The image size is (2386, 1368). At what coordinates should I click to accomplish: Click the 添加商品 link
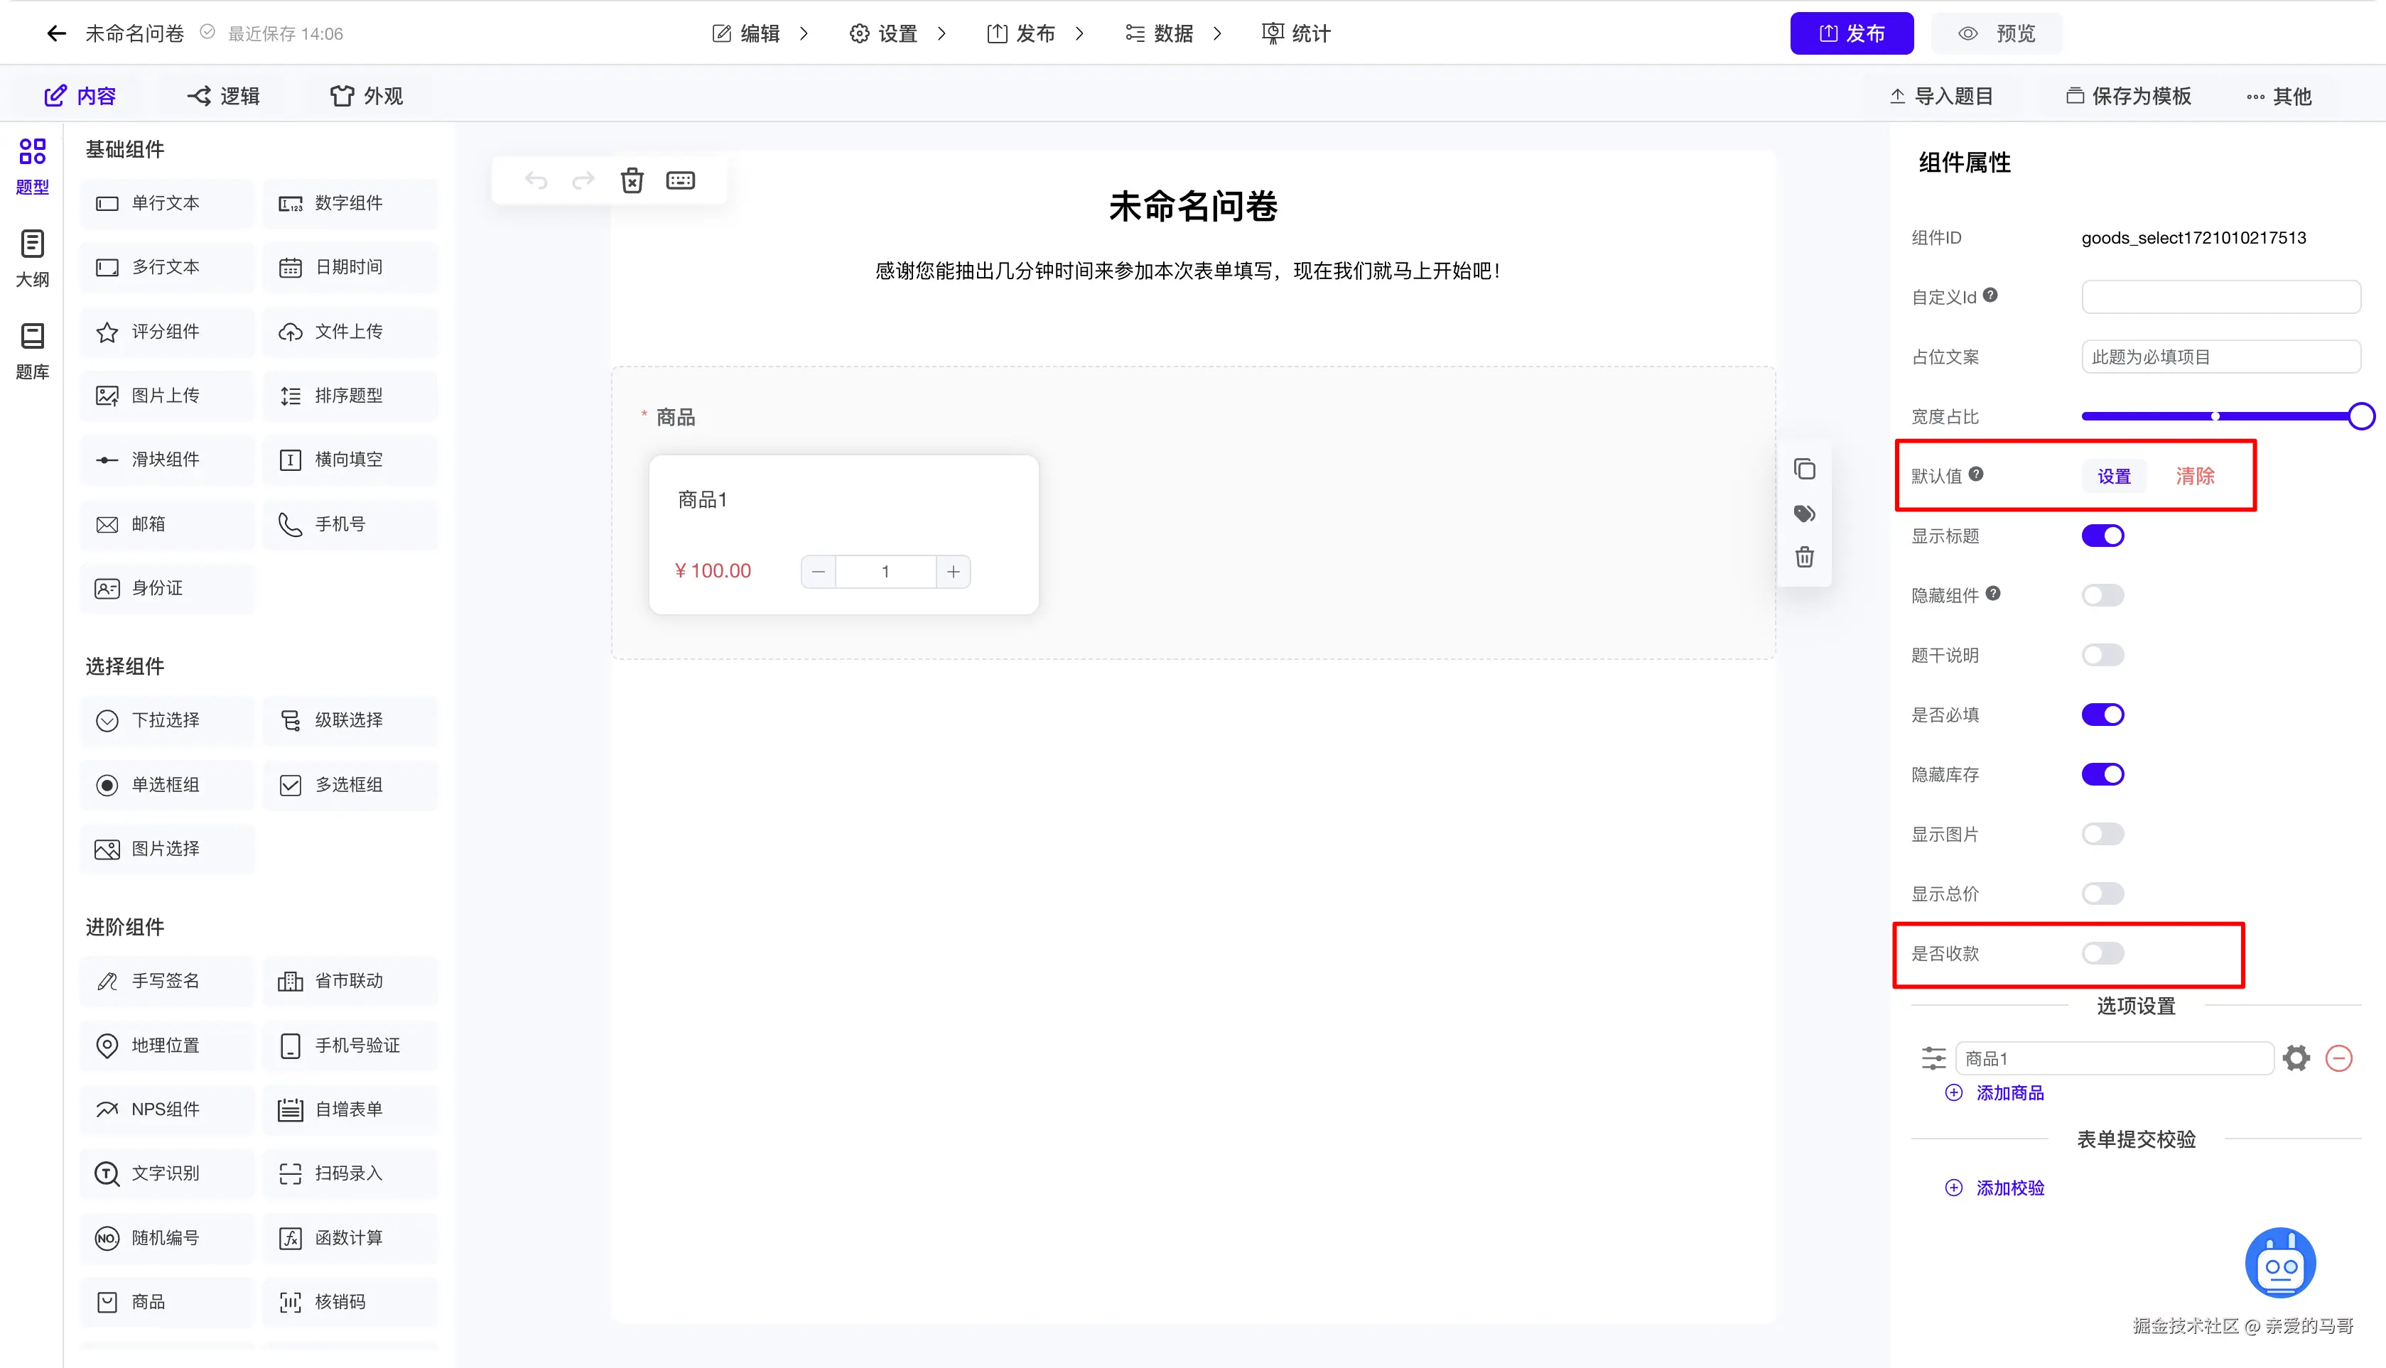pyautogui.click(x=2009, y=1092)
